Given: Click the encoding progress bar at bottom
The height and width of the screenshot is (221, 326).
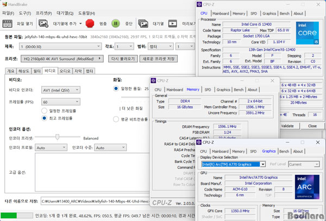Looking at the screenshot, I should pos(17,216).
